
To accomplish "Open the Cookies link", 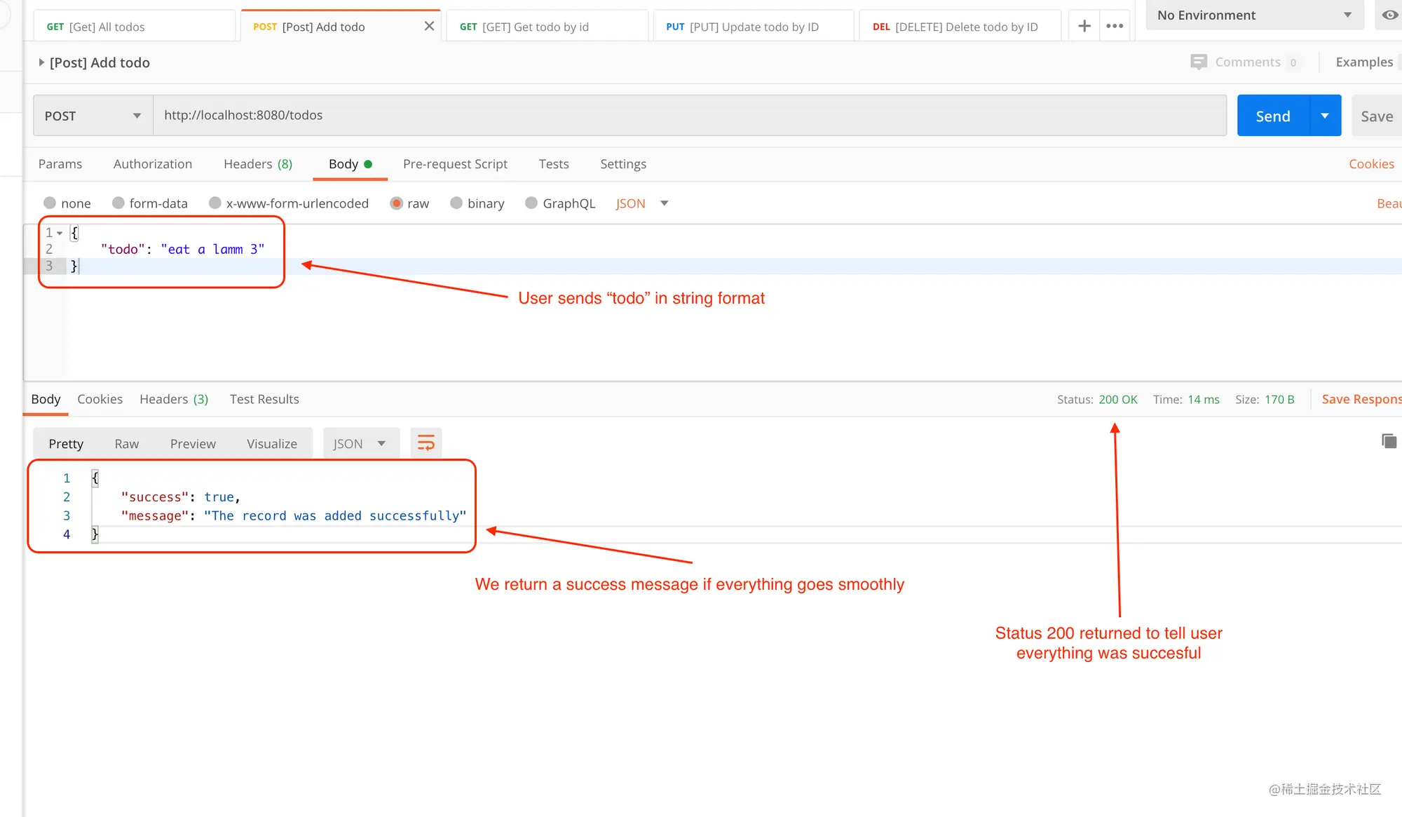I will tap(1371, 164).
